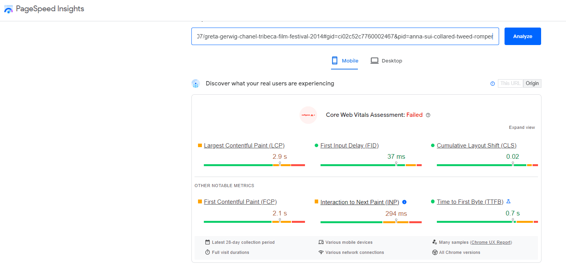Open First Contentful Paint (FCP) link
This screenshot has width=566, height=269.
pos(240,202)
